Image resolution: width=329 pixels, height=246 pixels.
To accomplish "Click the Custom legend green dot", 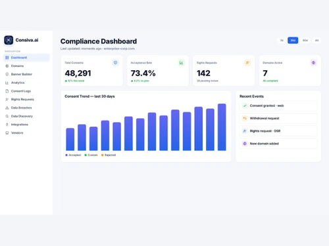I will coord(86,155).
